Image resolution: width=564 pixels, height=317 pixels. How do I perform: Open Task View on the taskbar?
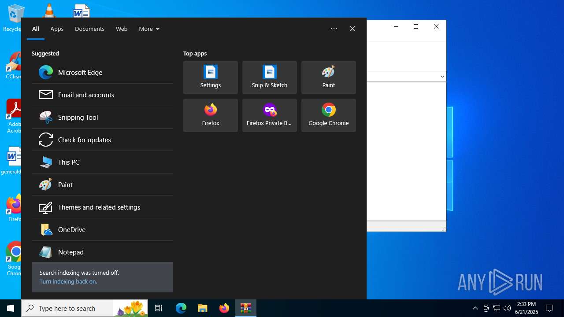point(159,308)
